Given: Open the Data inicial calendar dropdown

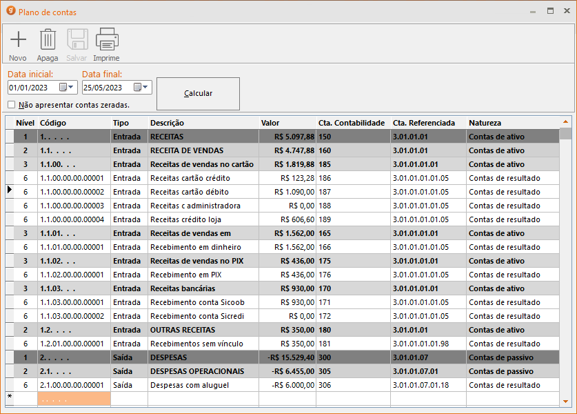Looking at the screenshot, I should tap(67, 88).
